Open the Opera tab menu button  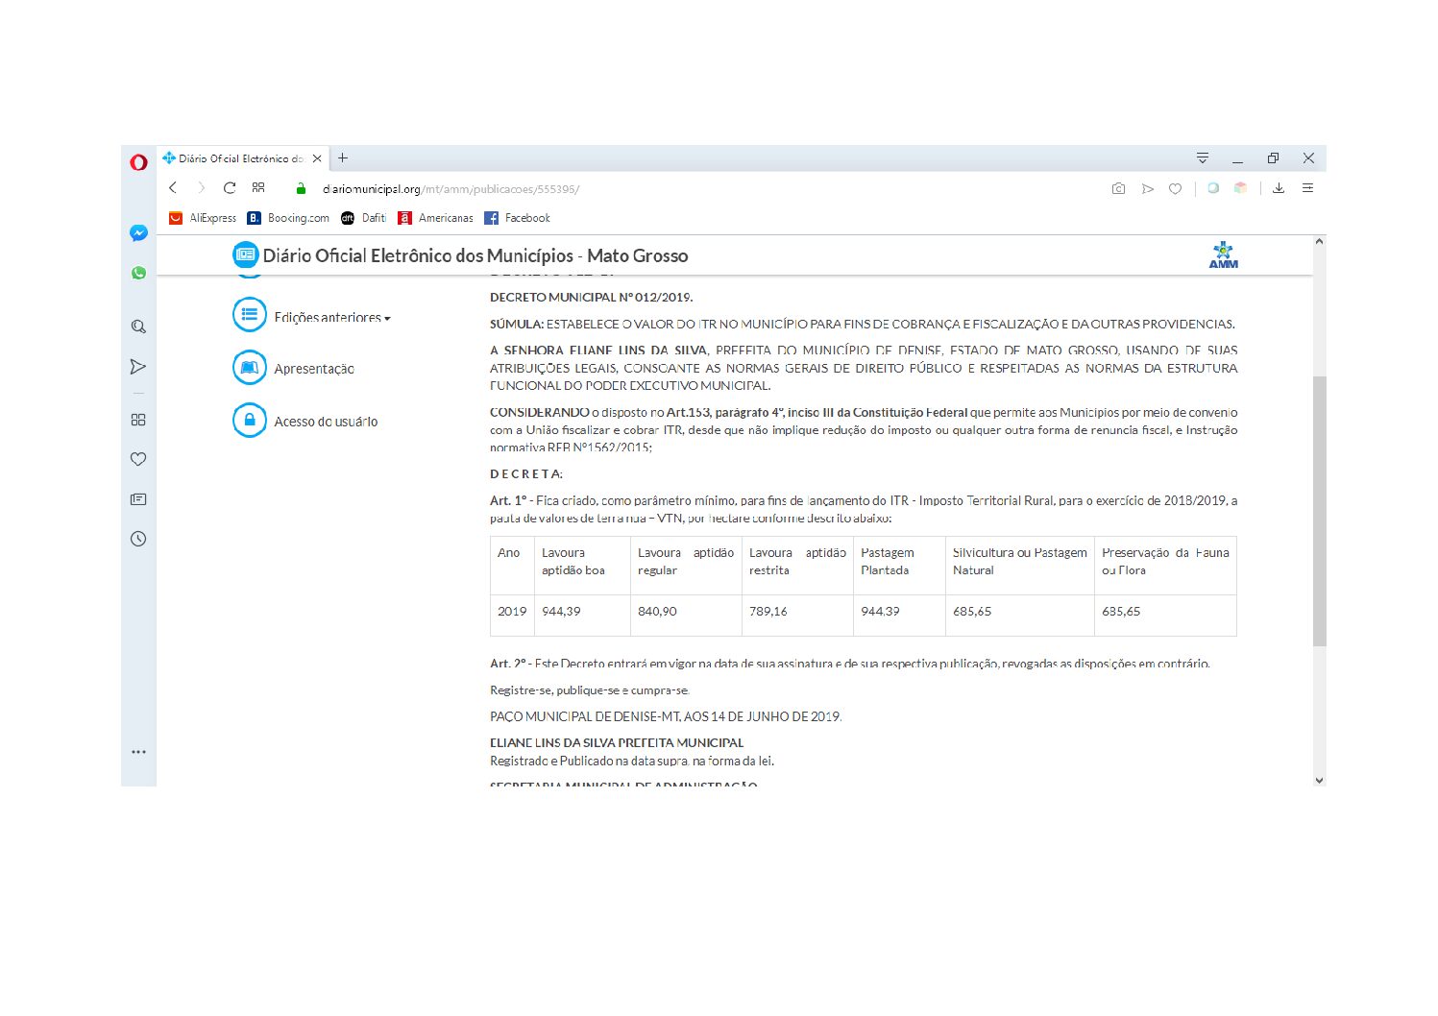click(1202, 158)
